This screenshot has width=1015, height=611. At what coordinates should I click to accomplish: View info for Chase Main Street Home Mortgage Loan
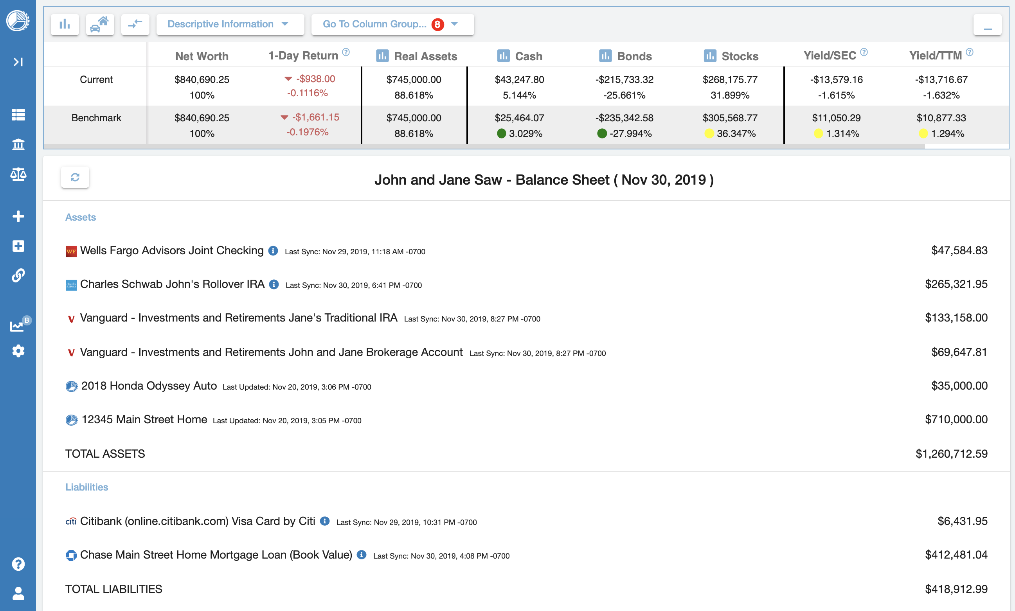coord(362,555)
